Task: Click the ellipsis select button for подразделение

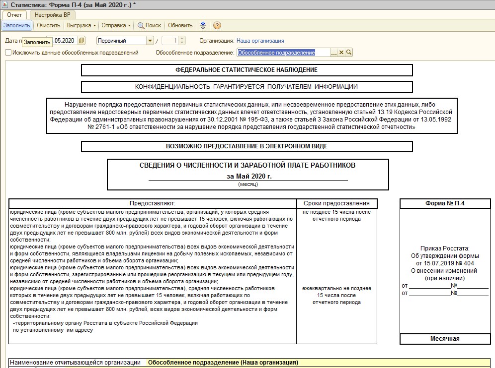Action: [334, 53]
